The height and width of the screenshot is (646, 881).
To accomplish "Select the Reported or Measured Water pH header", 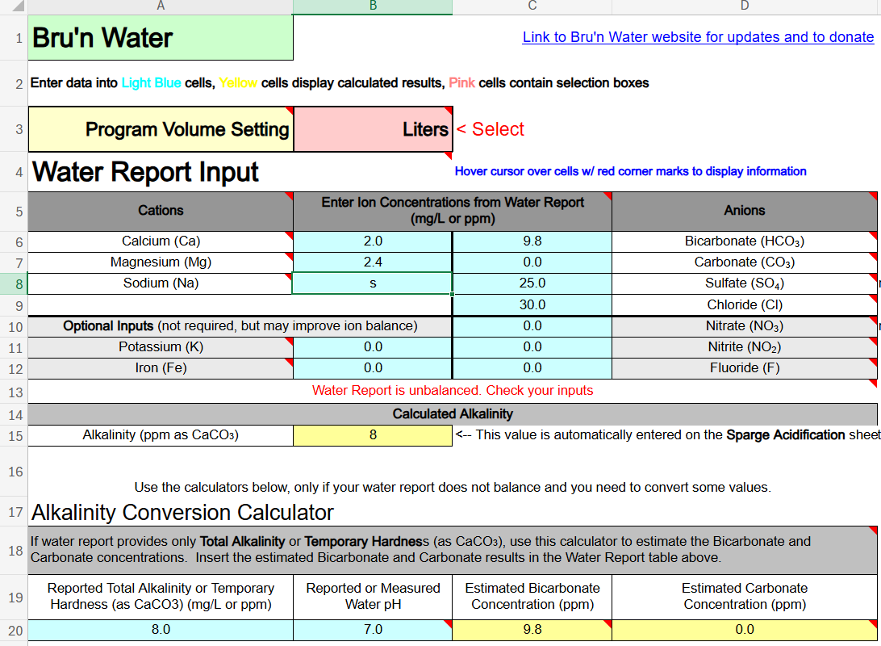I will tap(373, 597).
